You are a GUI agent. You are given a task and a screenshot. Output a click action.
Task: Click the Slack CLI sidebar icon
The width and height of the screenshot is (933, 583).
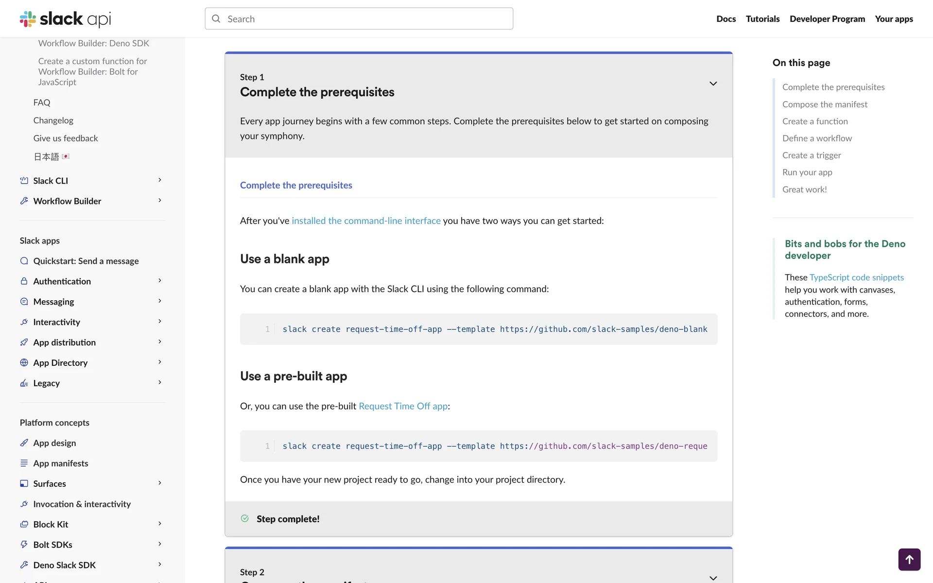tap(24, 181)
